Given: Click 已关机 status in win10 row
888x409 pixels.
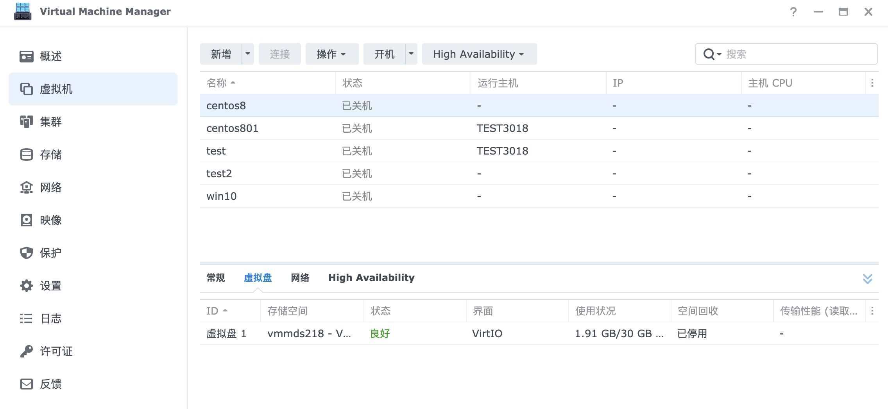Looking at the screenshot, I should (x=357, y=196).
